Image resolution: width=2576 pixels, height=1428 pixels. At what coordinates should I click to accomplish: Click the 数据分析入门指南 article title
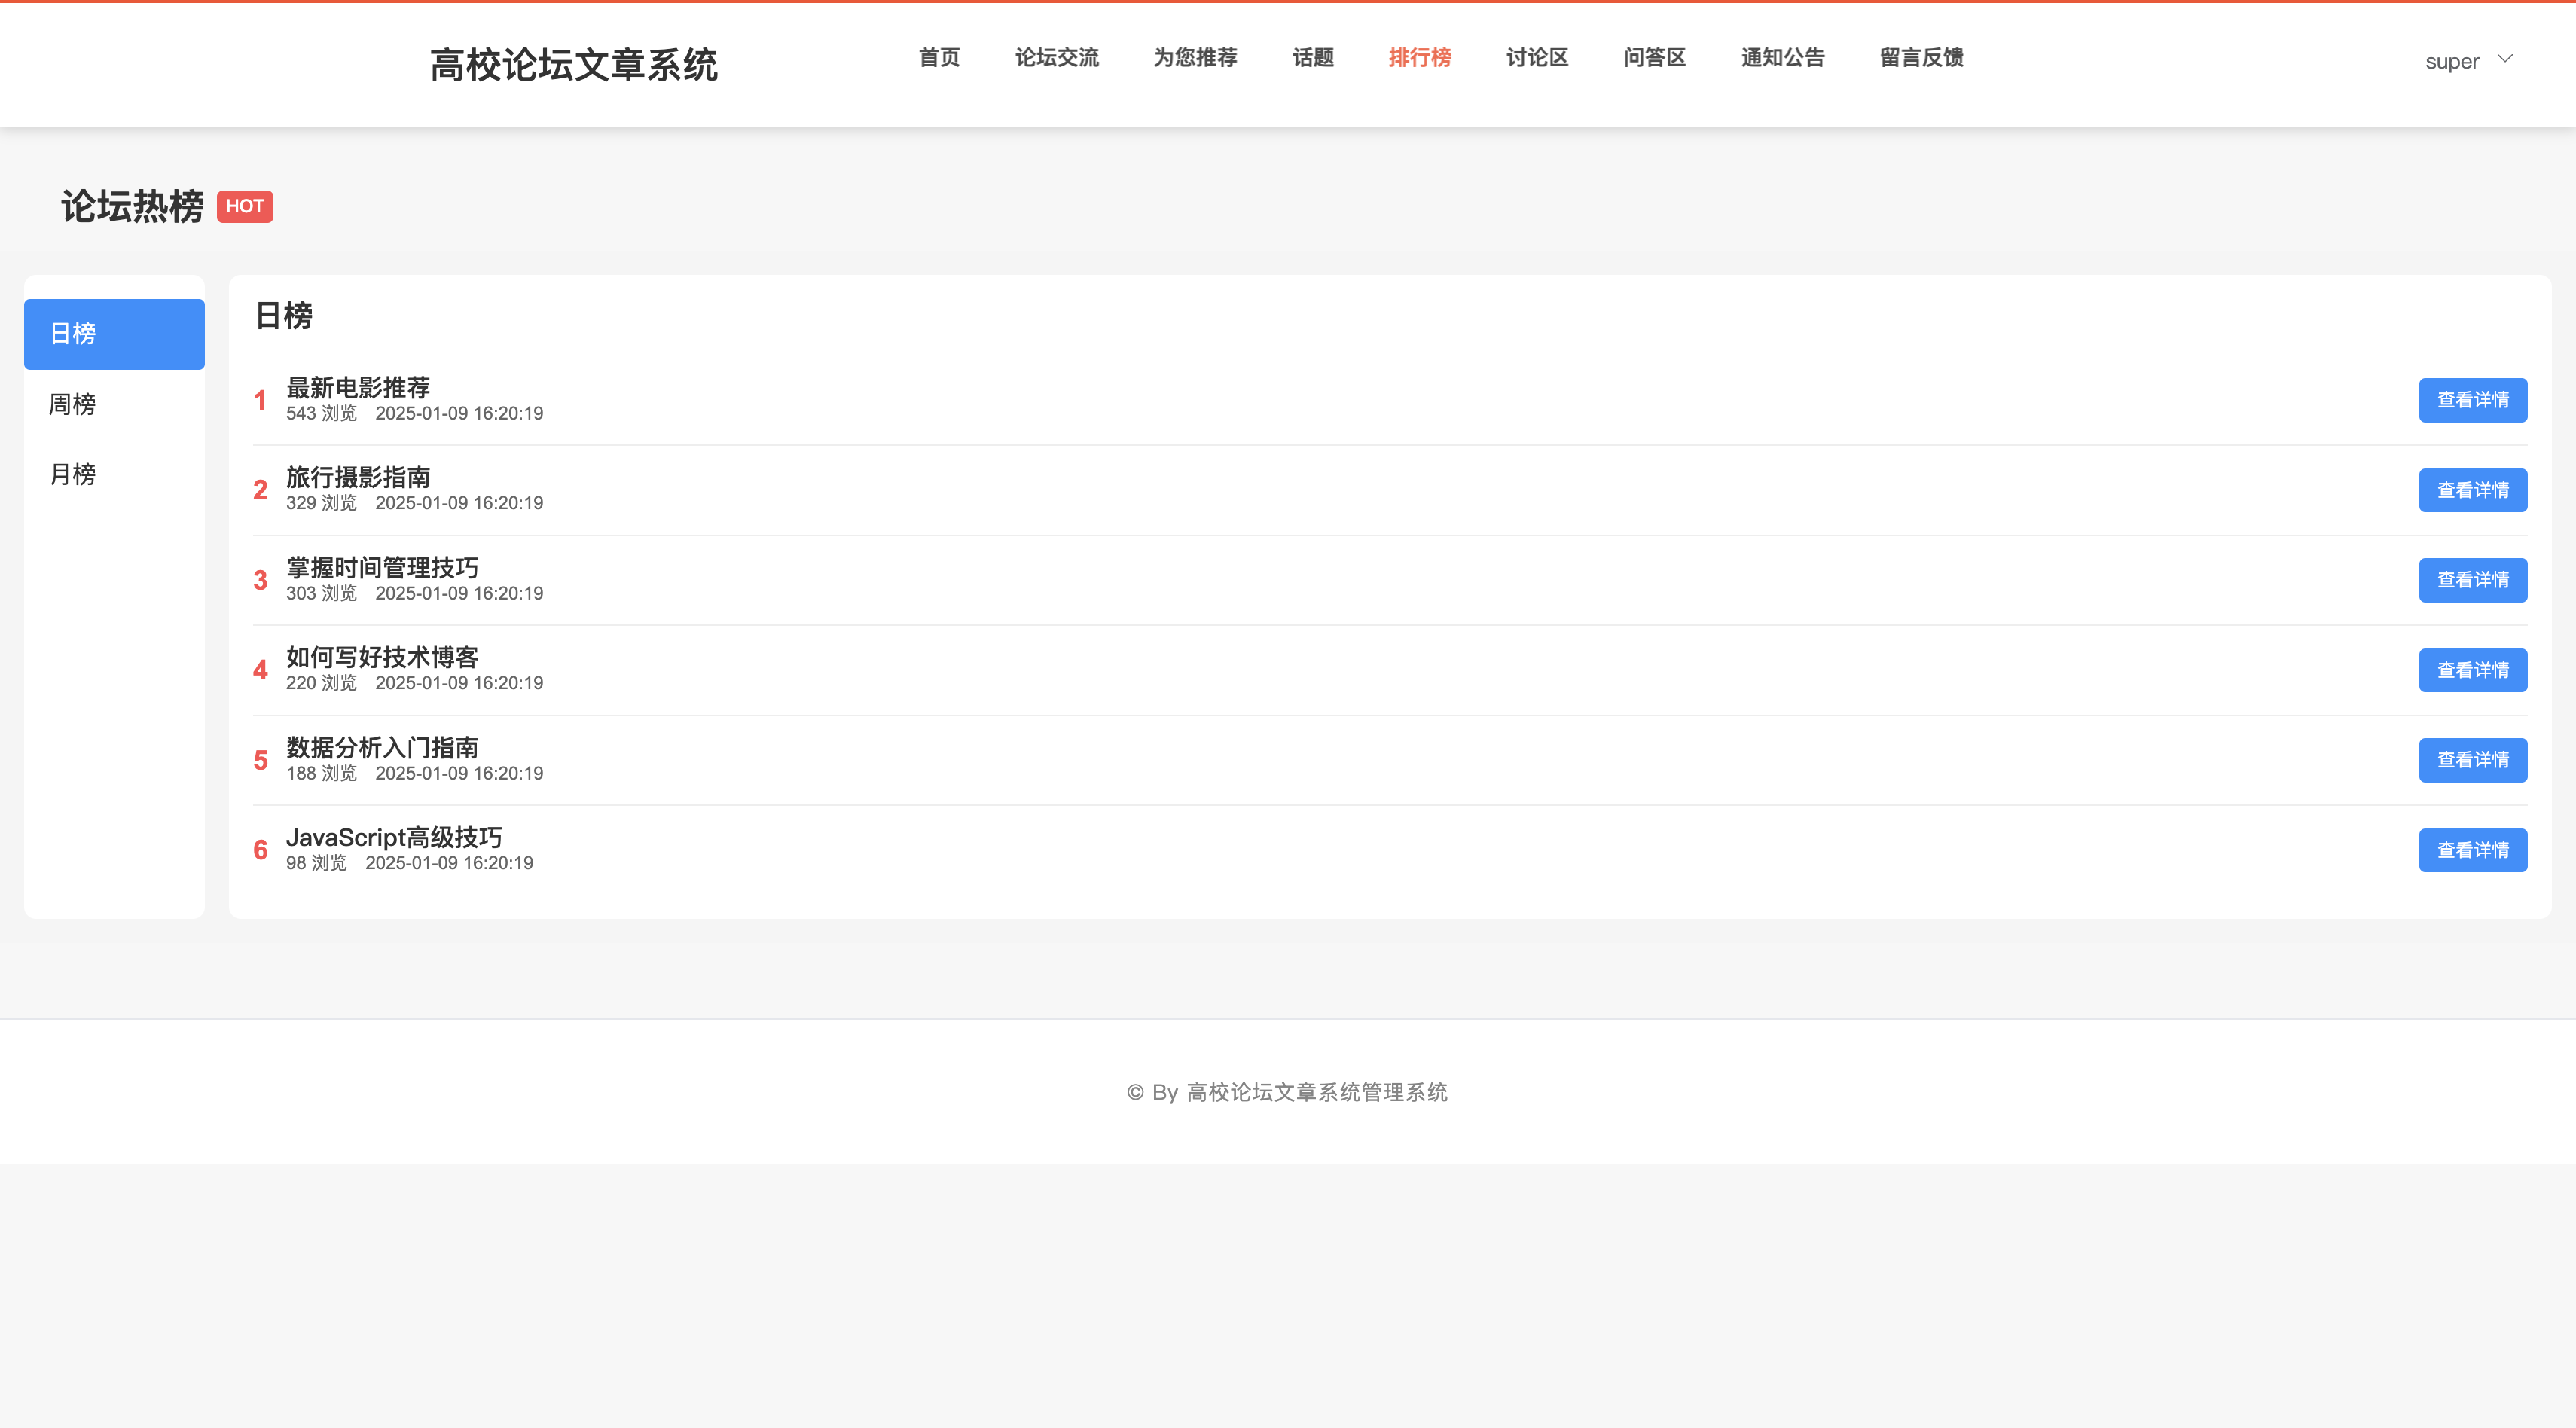pyautogui.click(x=382, y=748)
